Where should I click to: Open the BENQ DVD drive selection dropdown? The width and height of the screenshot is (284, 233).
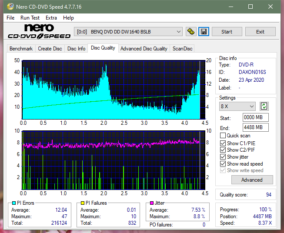[128, 32]
